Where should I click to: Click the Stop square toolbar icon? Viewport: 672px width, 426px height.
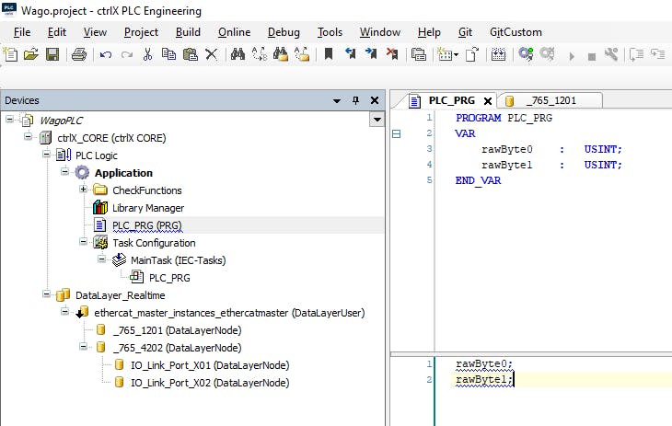[592, 56]
